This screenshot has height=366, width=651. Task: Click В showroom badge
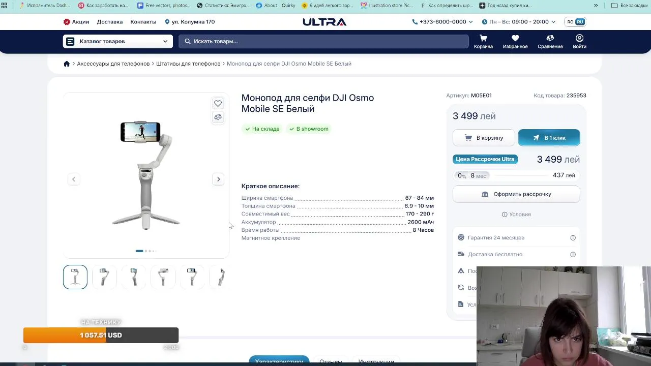pyautogui.click(x=309, y=129)
